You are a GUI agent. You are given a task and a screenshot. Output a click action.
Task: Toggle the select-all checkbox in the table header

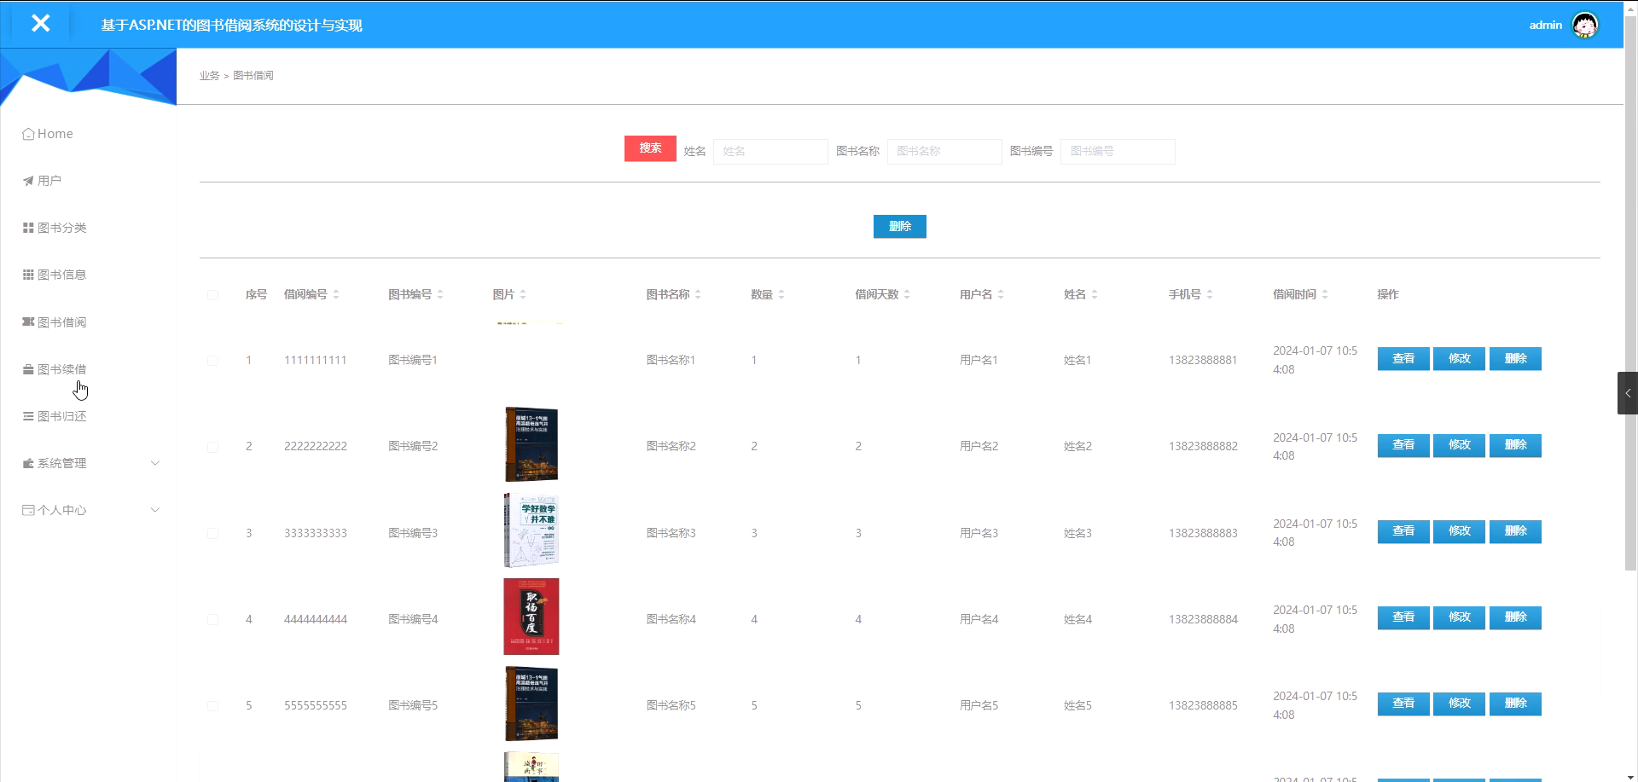tap(212, 295)
